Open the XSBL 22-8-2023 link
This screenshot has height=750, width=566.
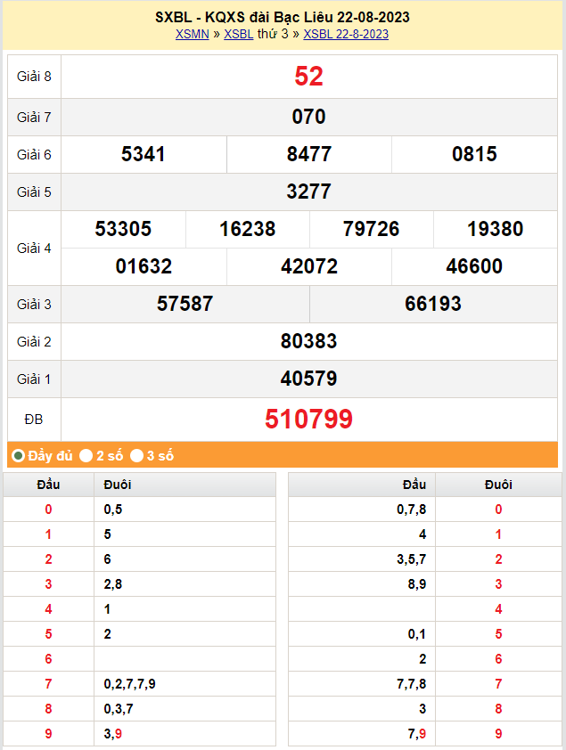[346, 34]
